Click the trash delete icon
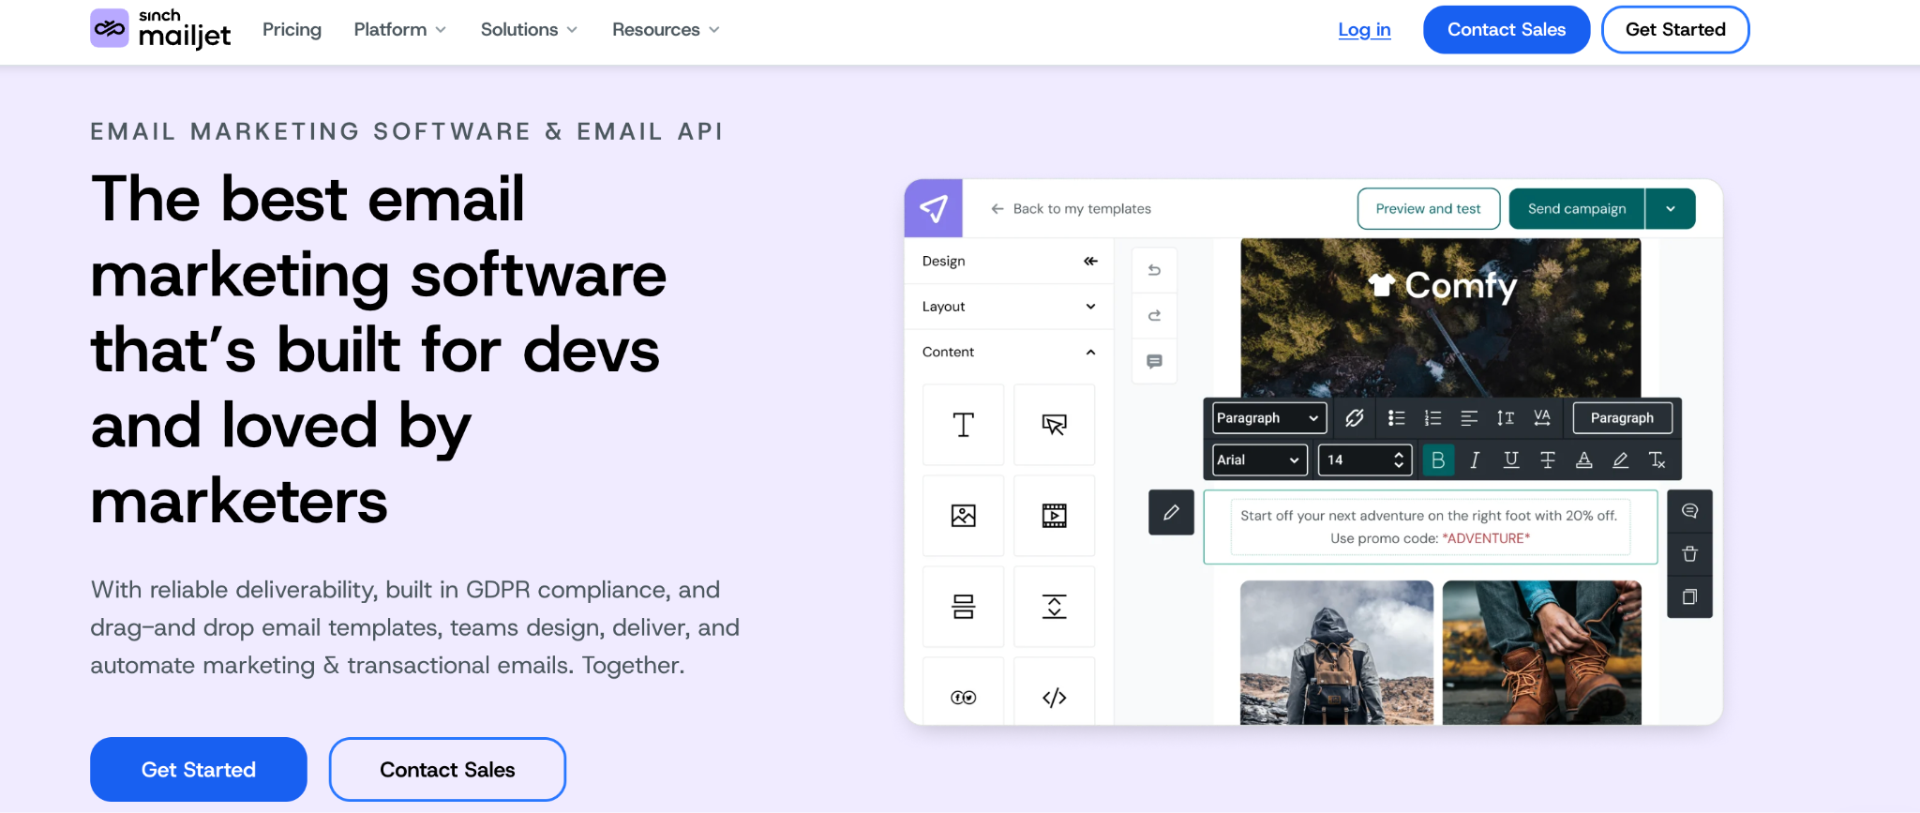 coord(1690,554)
